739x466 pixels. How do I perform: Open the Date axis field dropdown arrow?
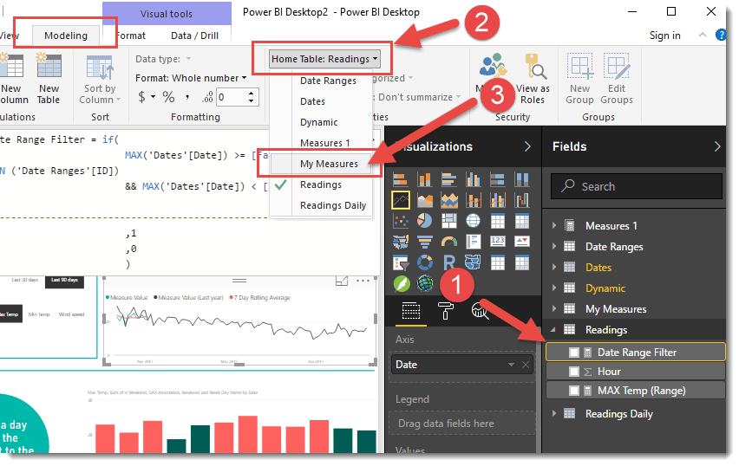[511, 365]
